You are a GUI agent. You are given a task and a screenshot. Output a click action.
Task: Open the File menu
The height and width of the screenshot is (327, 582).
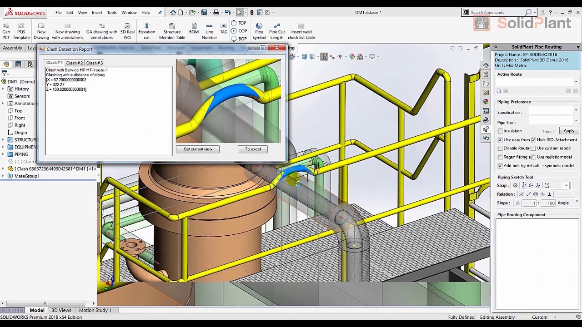pos(59,12)
